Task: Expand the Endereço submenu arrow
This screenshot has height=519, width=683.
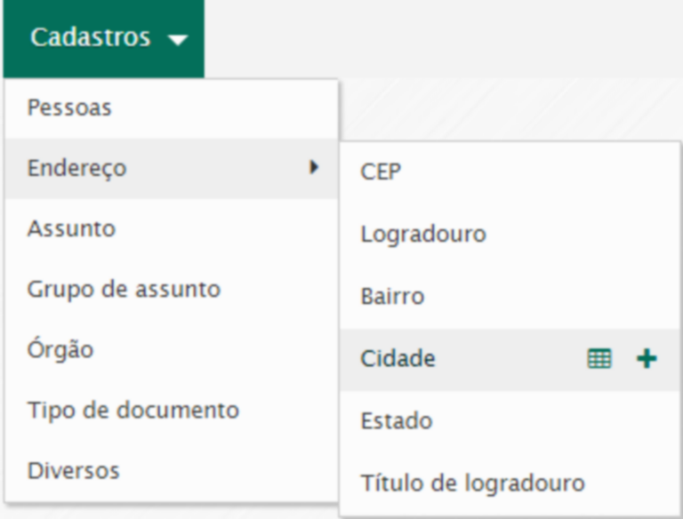Action: pyautogui.click(x=313, y=167)
